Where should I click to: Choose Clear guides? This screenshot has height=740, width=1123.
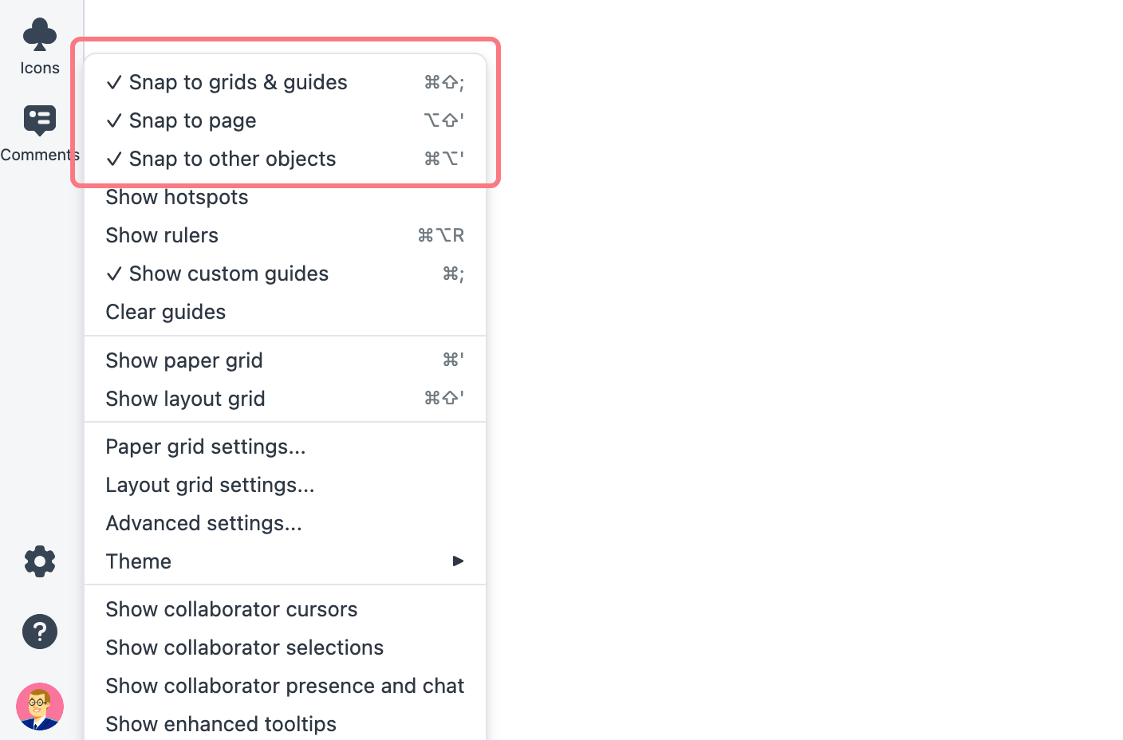(x=285, y=312)
